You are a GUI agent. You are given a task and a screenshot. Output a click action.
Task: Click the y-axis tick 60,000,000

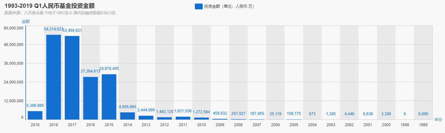pos(13,28)
